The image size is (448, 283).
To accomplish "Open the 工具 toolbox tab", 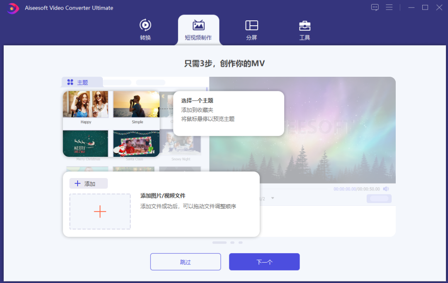I will tap(304, 30).
